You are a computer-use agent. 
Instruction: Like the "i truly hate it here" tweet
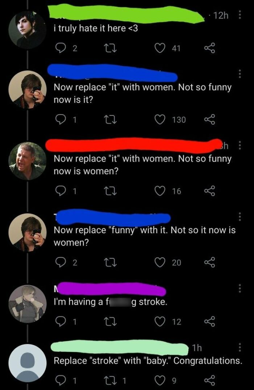pyautogui.click(x=159, y=49)
